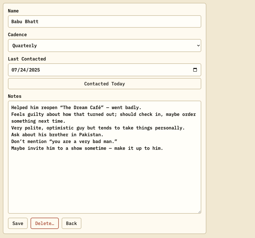255x238 pixels.
Task: Select the day segment "24" in the date
Action: (x=23, y=70)
